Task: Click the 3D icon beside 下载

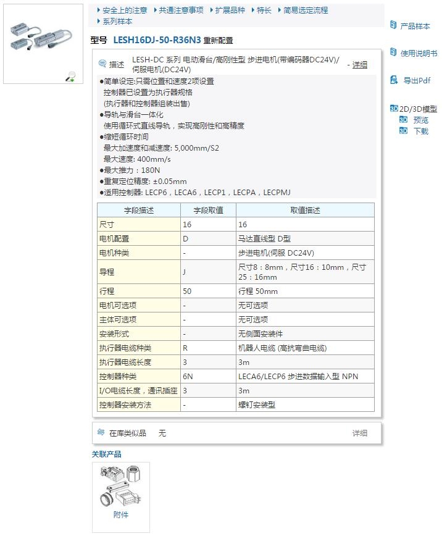Action: click(x=403, y=130)
